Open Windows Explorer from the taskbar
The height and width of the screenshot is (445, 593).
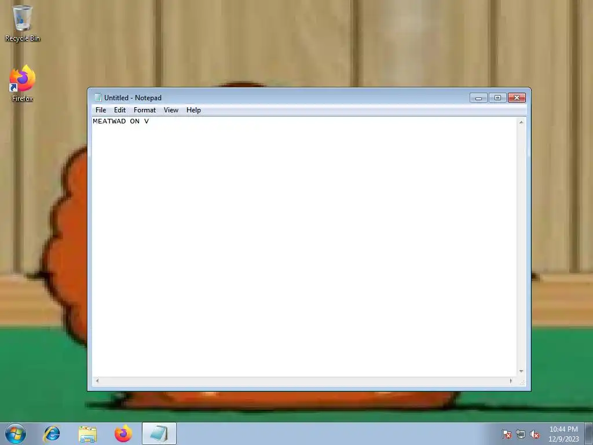pos(87,433)
